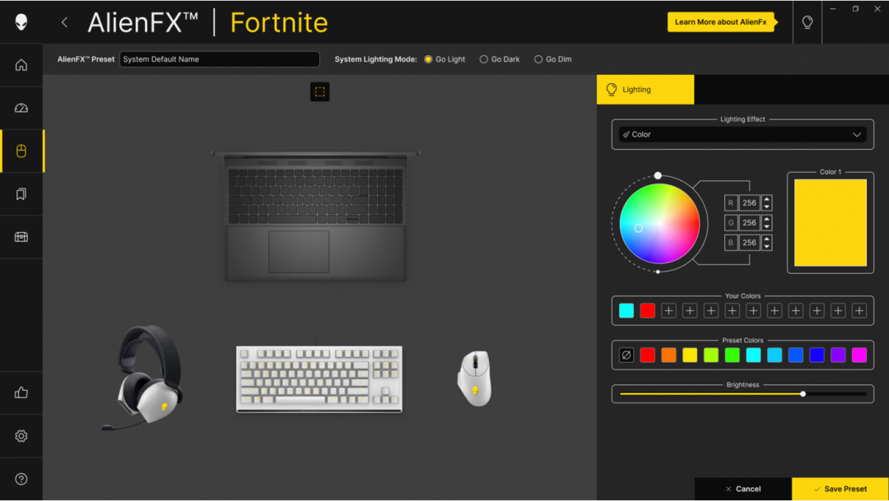Pick the magenta preset color swatch

[x=859, y=355]
